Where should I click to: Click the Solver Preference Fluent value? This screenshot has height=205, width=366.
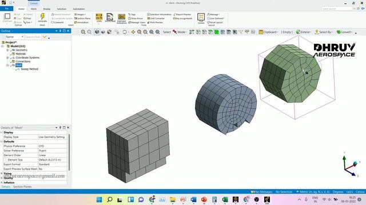pyautogui.click(x=52, y=150)
